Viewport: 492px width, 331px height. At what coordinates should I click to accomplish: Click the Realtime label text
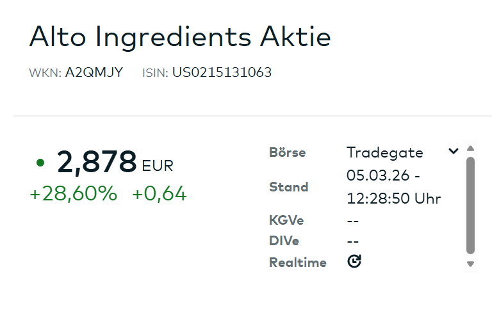(x=298, y=262)
